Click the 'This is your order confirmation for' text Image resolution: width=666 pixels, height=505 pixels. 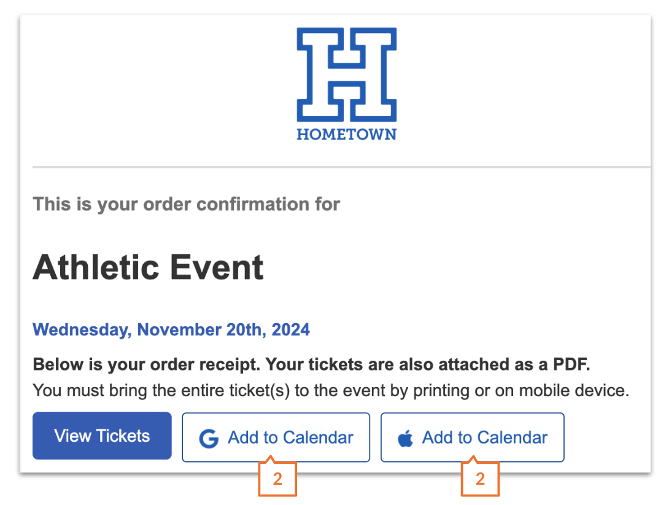[x=186, y=204]
